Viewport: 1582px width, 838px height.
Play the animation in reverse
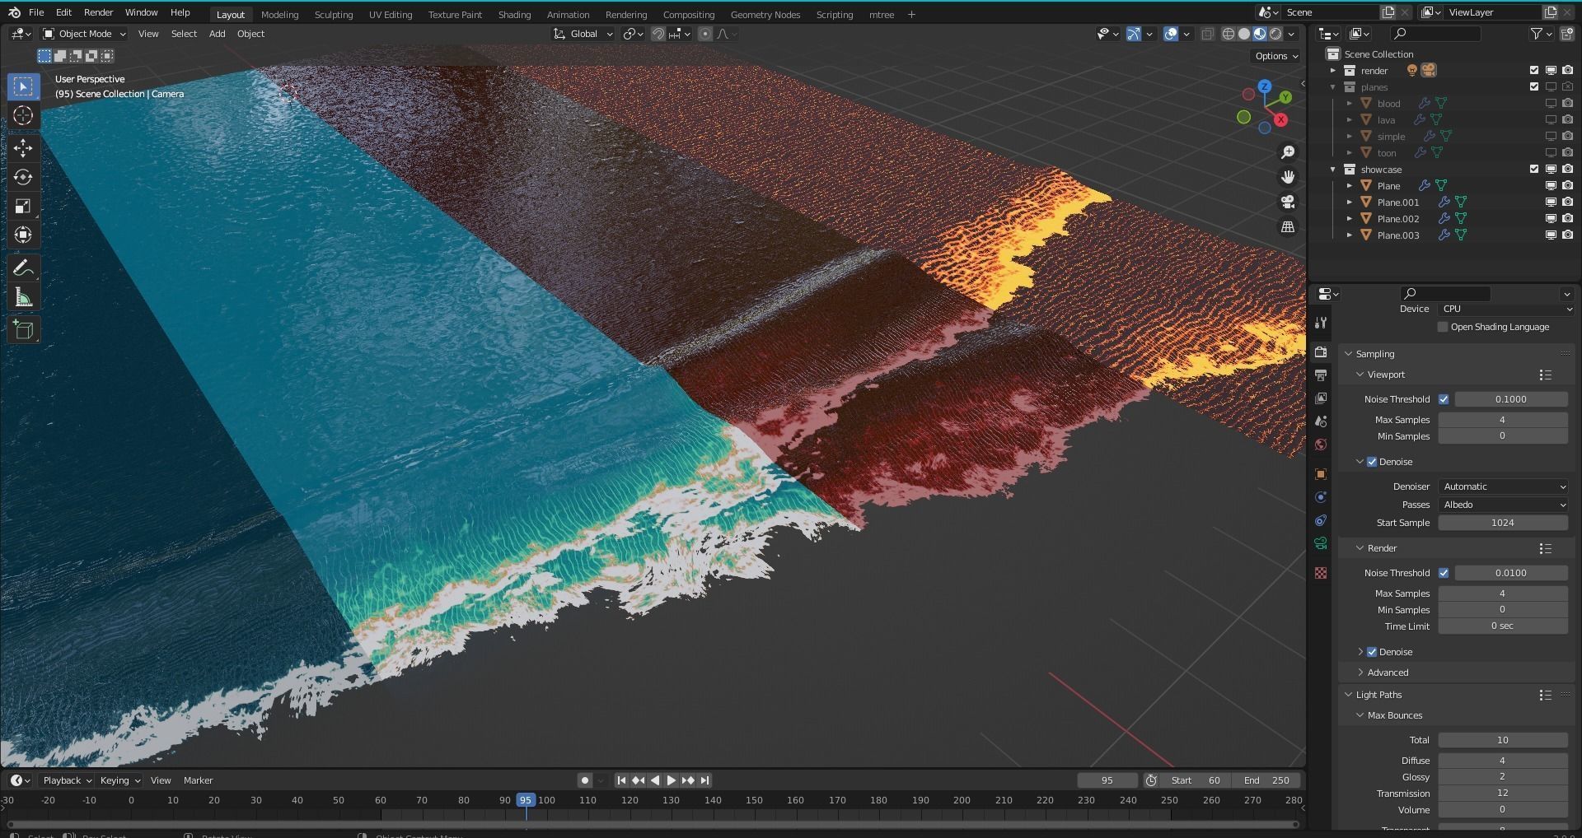point(655,780)
